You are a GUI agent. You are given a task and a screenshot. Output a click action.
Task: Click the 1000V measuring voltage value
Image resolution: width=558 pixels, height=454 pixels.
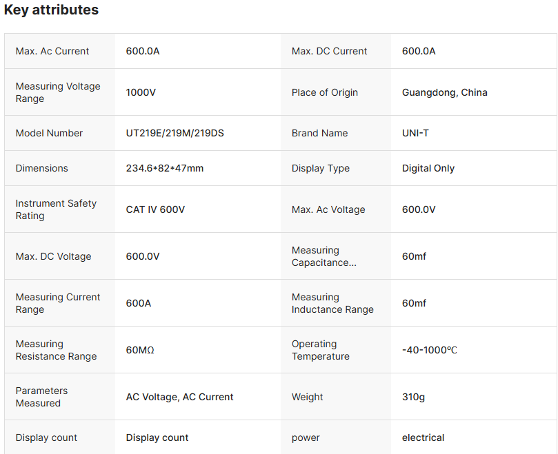click(x=141, y=92)
